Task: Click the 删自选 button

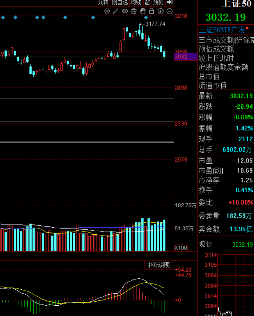Action: [x=120, y=2]
